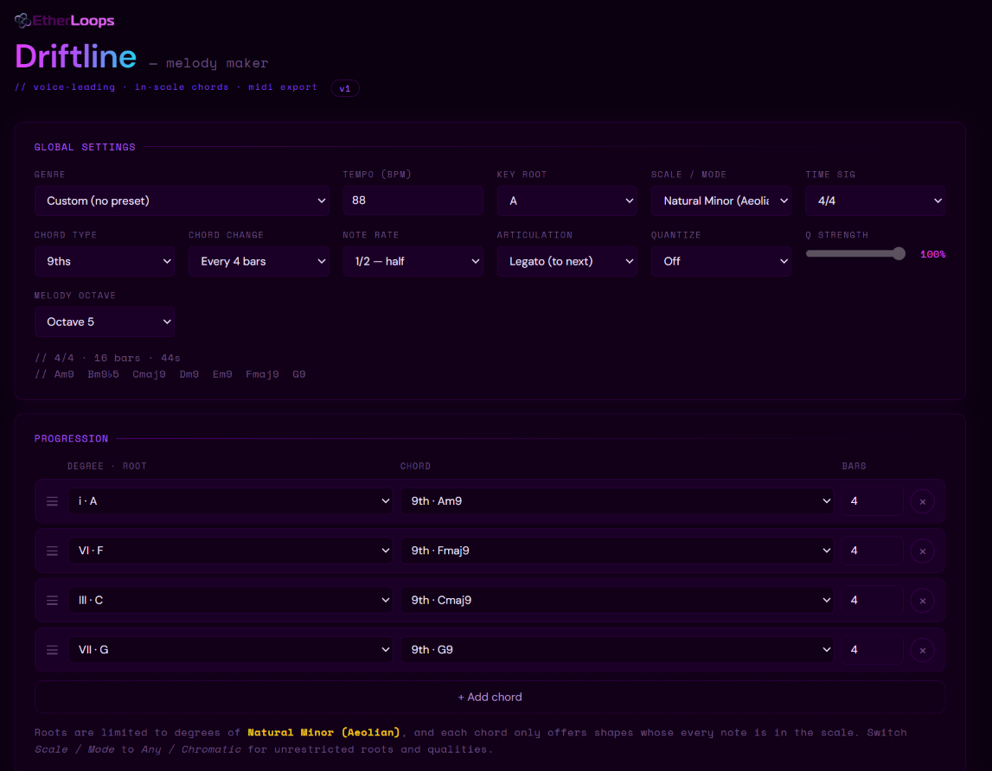The height and width of the screenshot is (771, 992).
Task: Click the bars field of the Am9 row
Action: pos(872,501)
